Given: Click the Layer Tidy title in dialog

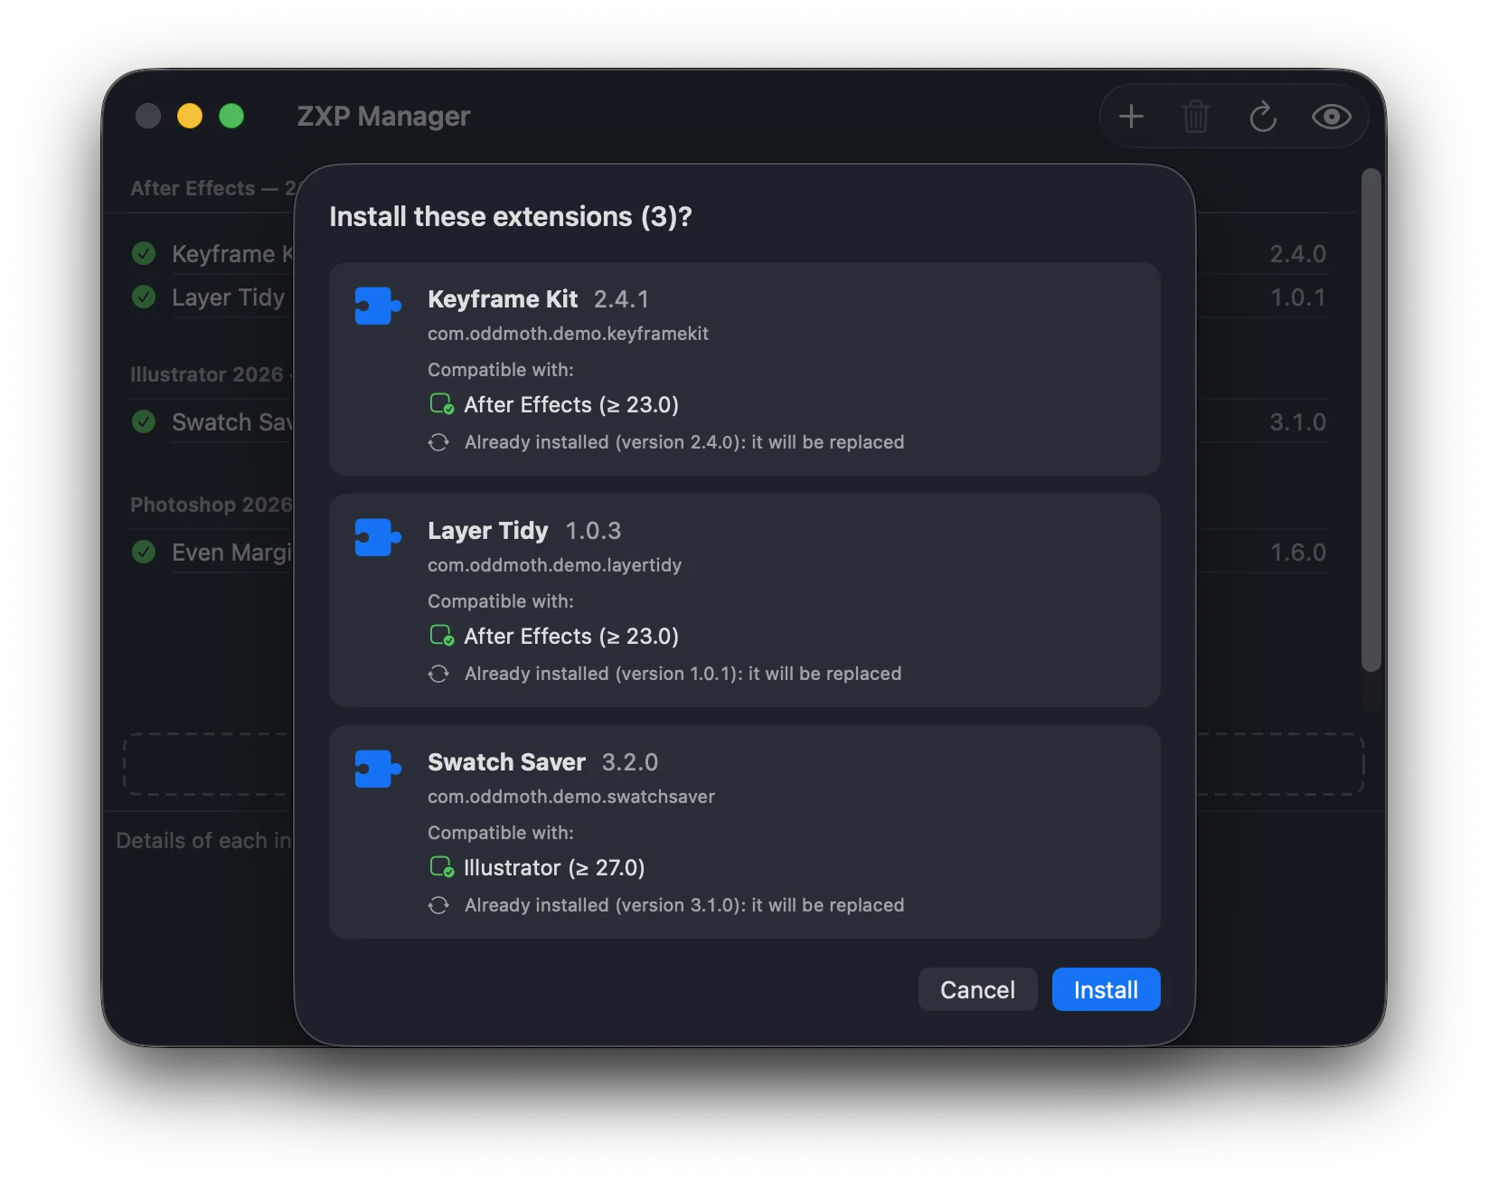Looking at the screenshot, I should [488, 531].
